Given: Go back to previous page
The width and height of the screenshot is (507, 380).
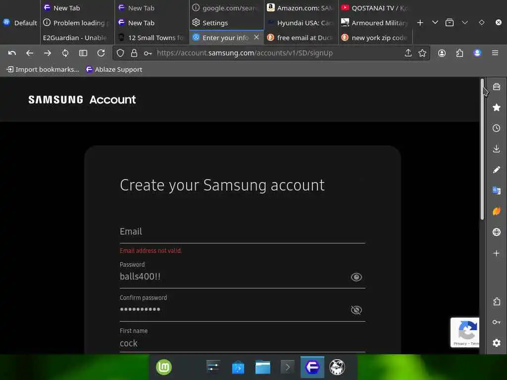Looking at the screenshot, I should (x=29, y=53).
